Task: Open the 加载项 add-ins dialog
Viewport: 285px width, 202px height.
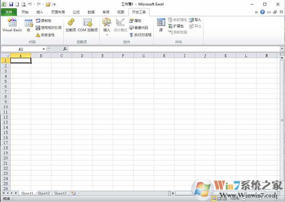Action: [71, 25]
